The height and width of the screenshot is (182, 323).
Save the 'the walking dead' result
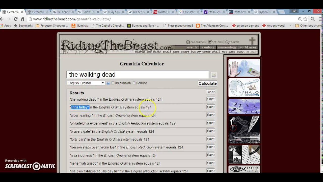point(211,99)
